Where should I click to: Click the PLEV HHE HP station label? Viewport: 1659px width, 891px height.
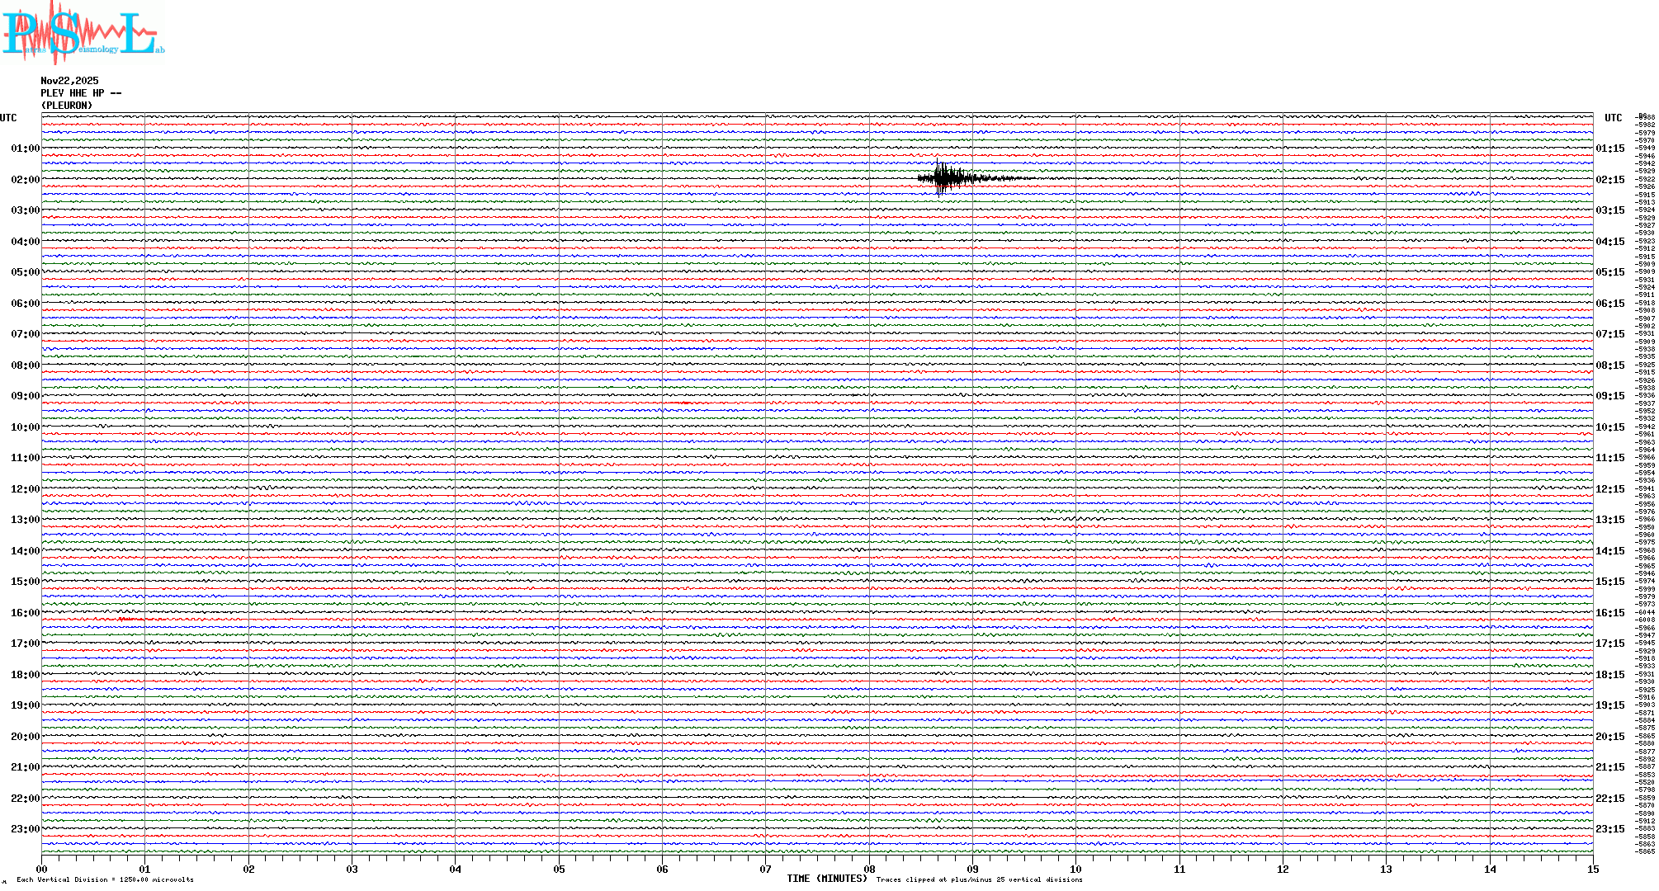(x=81, y=93)
